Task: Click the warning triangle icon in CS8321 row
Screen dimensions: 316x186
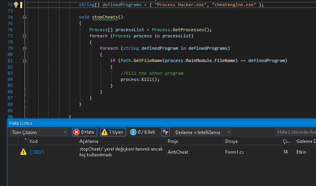Action: point(23,152)
